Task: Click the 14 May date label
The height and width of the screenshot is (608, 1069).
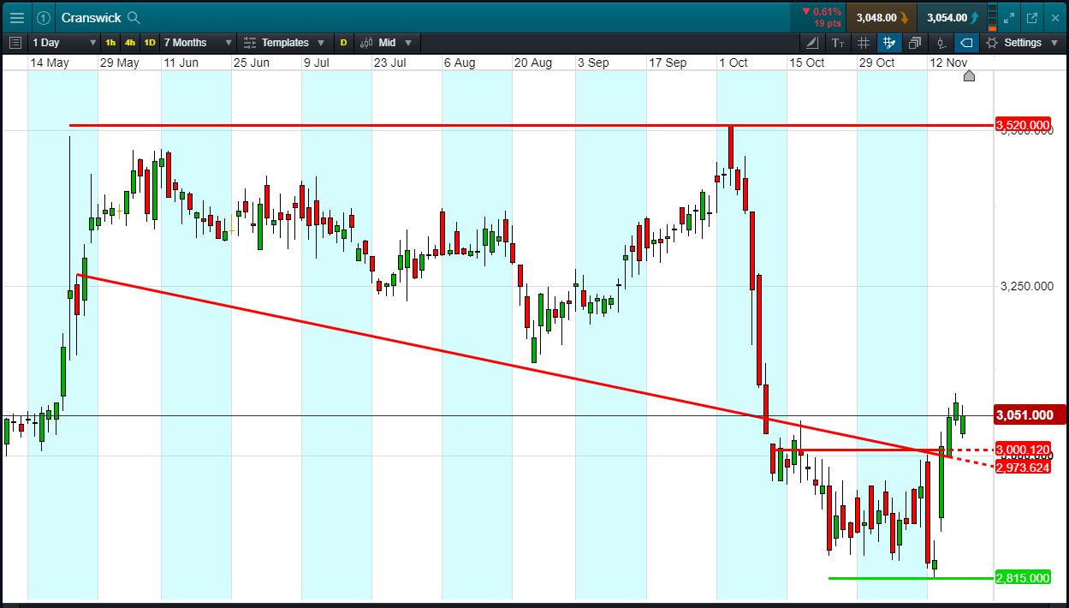Action: 50,63
